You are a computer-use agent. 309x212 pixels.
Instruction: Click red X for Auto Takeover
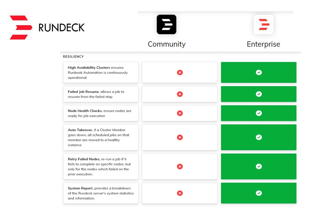coord(180,137)
